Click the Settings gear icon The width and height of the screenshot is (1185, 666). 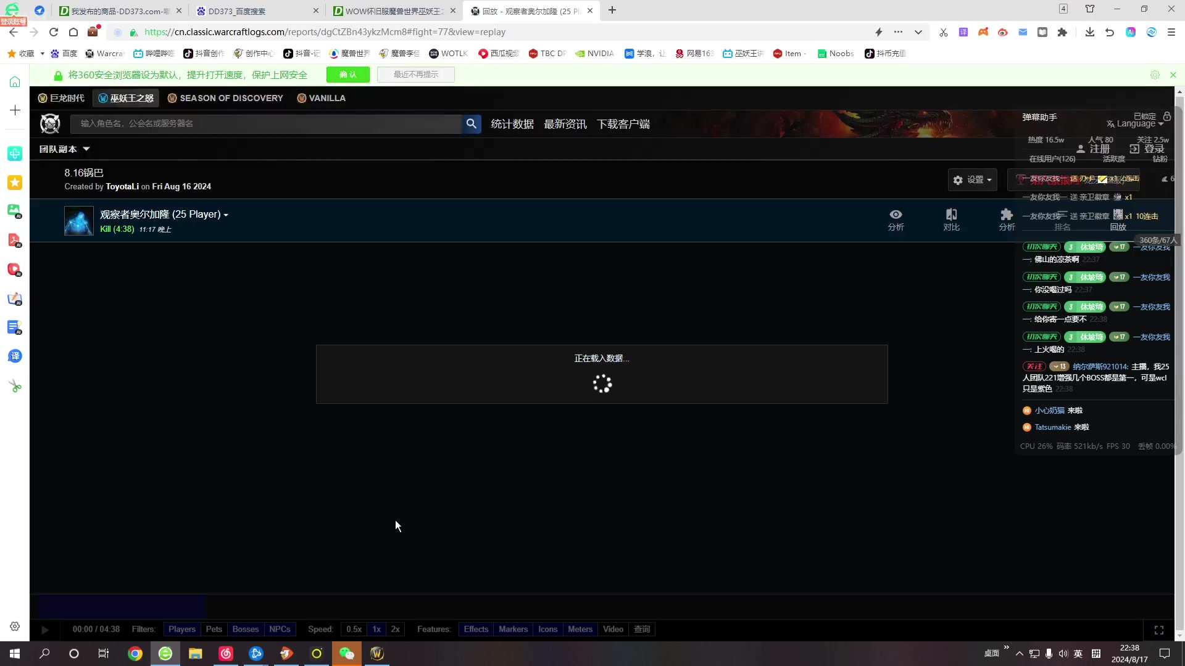click(x=958, y=179)
